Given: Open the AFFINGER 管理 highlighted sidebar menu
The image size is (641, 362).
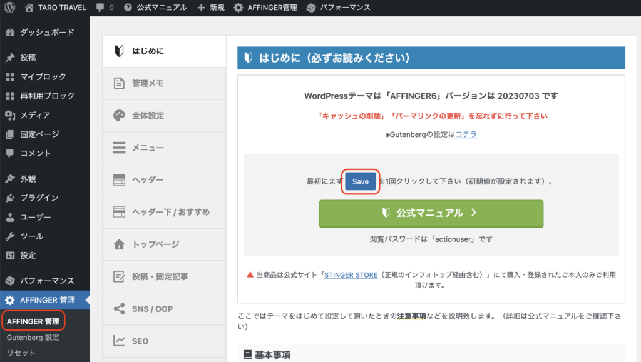Looking at the screenshot, I should pyautogui.click(x=45, y=300).
